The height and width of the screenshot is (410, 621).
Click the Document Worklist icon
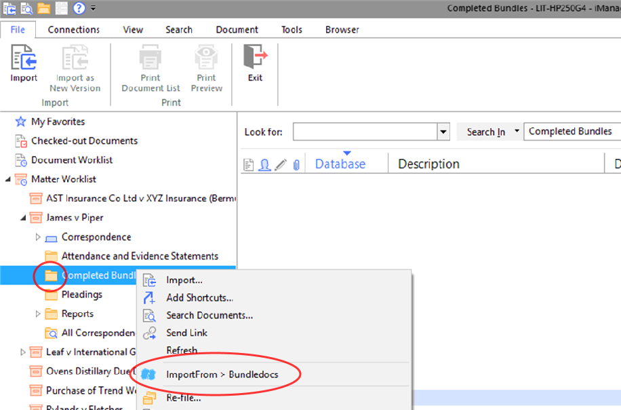20,160
